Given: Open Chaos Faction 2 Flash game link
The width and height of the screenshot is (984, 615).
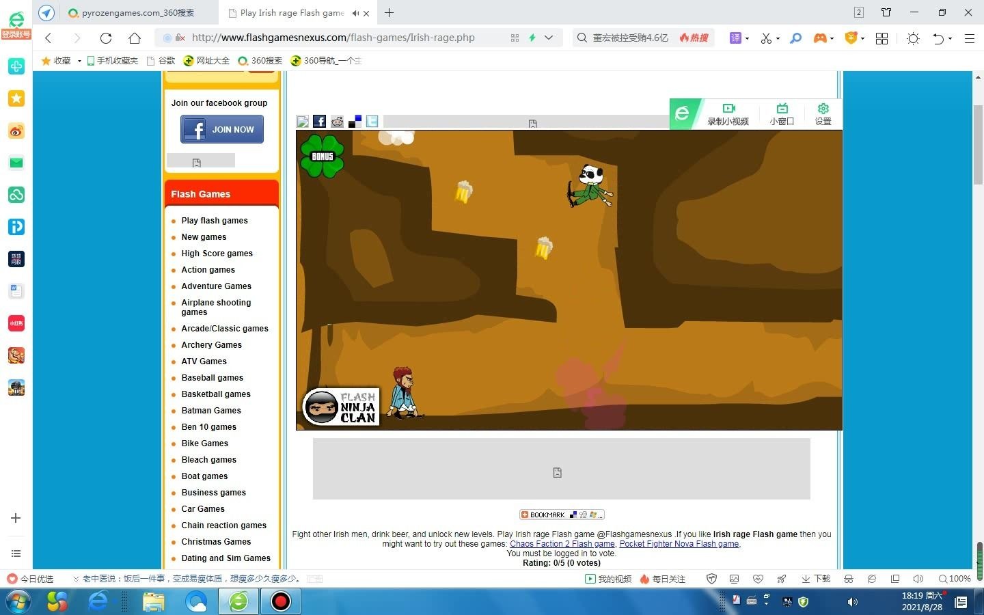Looking at the screenshot, I should [562, 544].
